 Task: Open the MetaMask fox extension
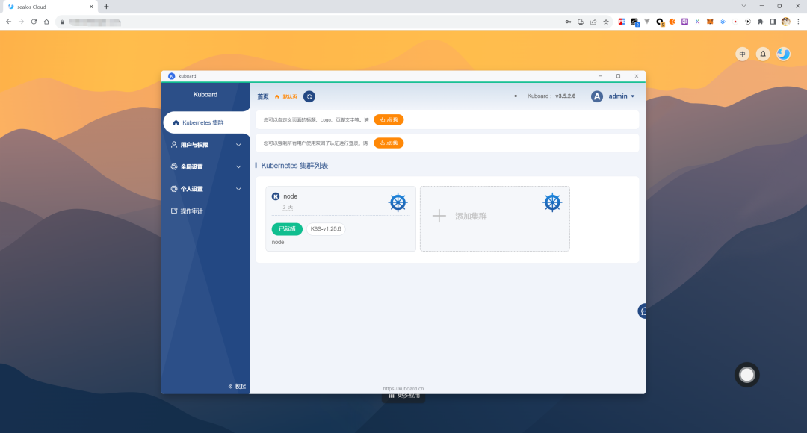pos(710,22)
